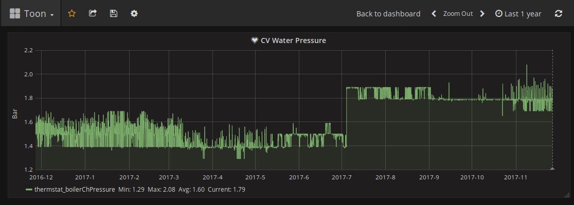The image size is (574, 205).
Task: Save the dashboard with floppy icon
Action: click(114, 13)
